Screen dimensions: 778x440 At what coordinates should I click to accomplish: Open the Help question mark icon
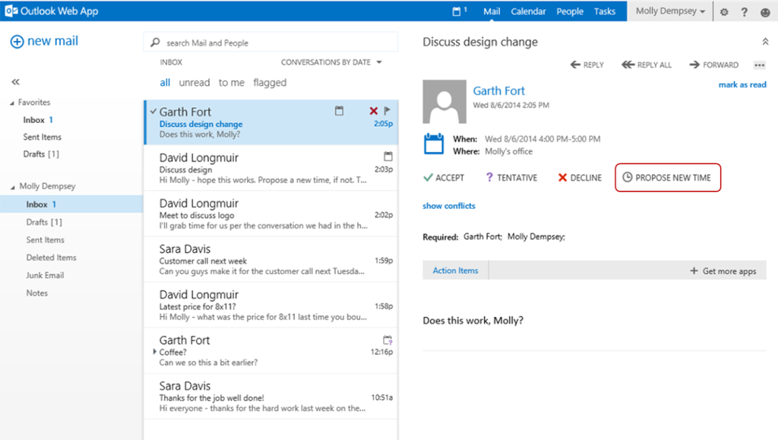tap(744, 11)
